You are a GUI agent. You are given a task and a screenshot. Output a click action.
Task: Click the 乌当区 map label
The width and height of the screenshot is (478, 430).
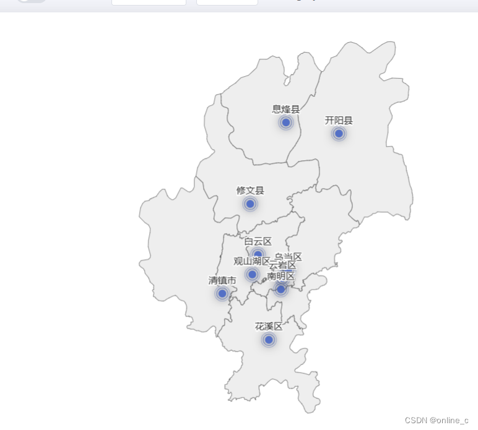coord(288,257)
